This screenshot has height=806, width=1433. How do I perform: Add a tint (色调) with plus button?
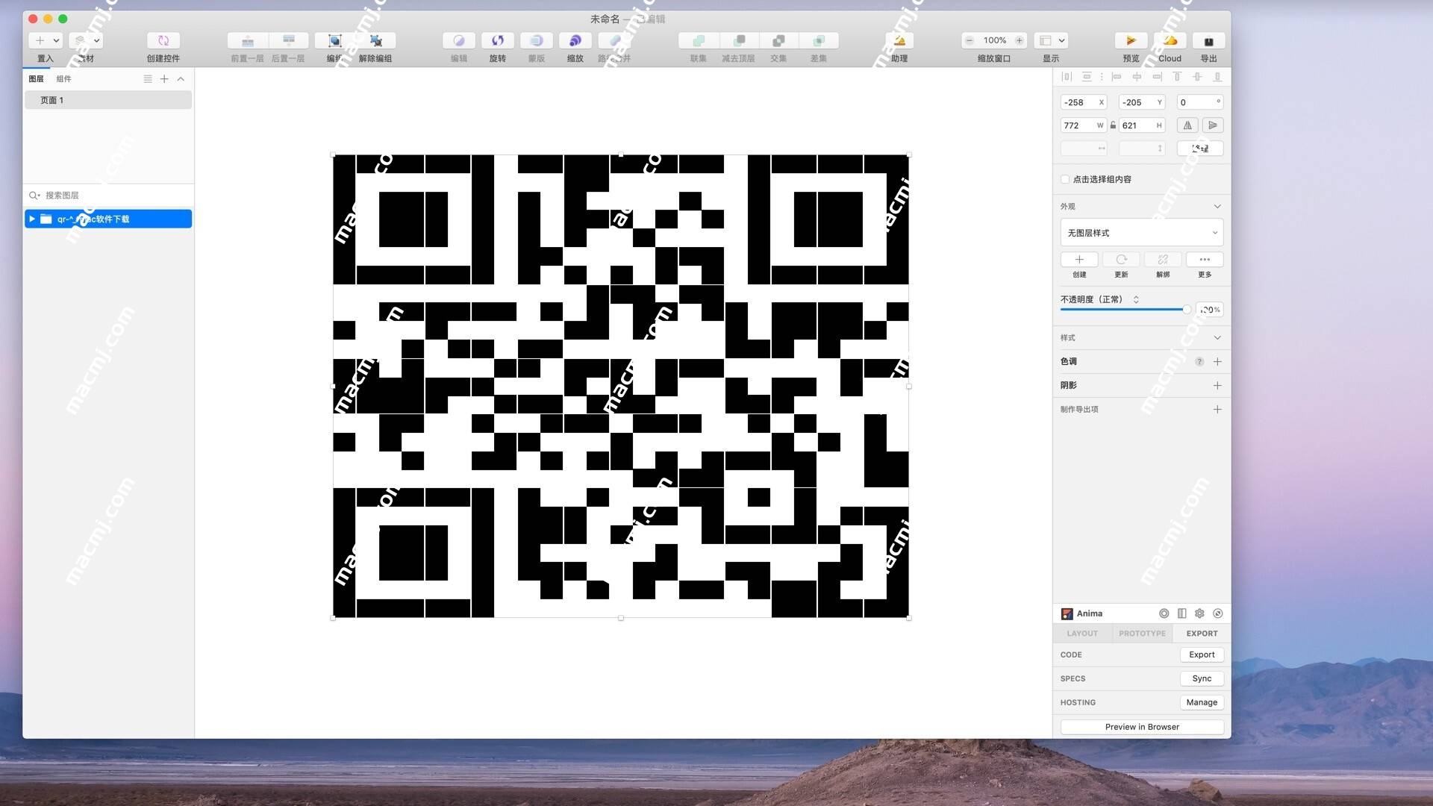click(1217, 362)
